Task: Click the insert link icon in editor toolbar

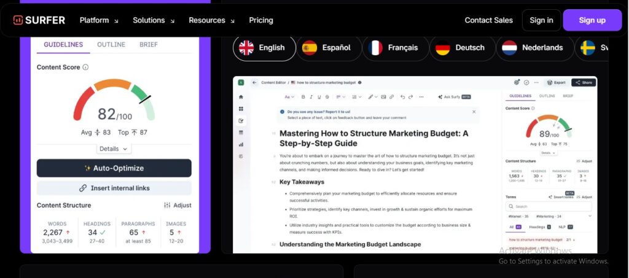Action: (x=391, y=97)
